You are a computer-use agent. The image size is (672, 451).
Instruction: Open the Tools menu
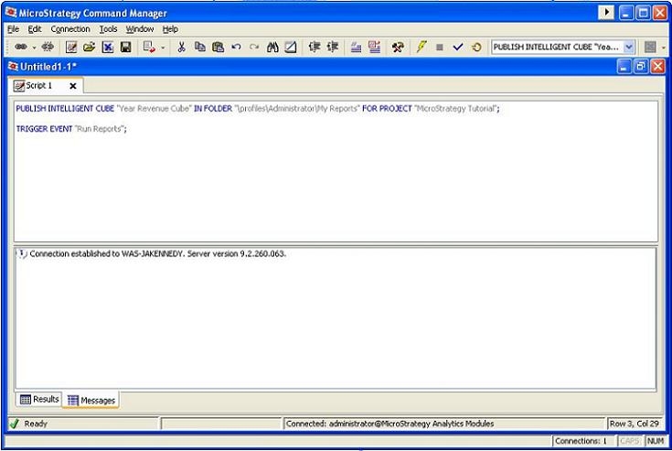click(x=109, y=29)
